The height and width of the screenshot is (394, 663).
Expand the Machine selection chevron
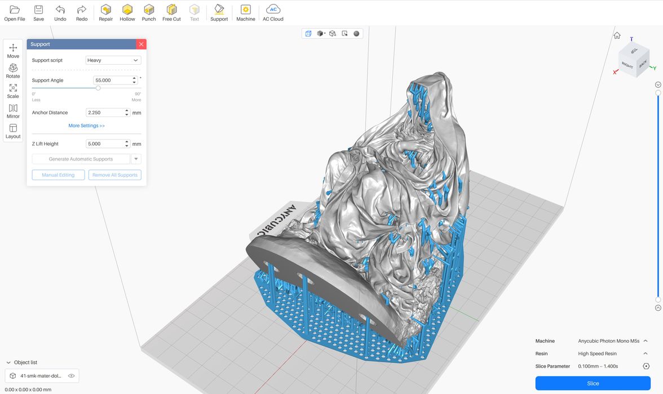[x=646, y=341]
